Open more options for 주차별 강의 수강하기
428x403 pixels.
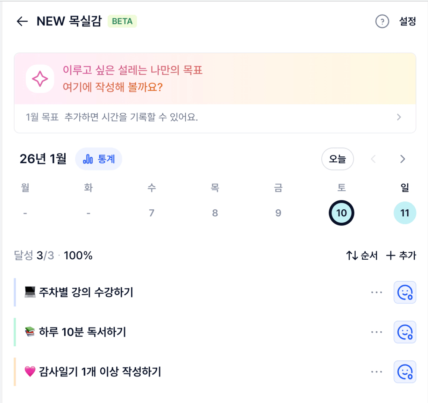pos(377,292)
